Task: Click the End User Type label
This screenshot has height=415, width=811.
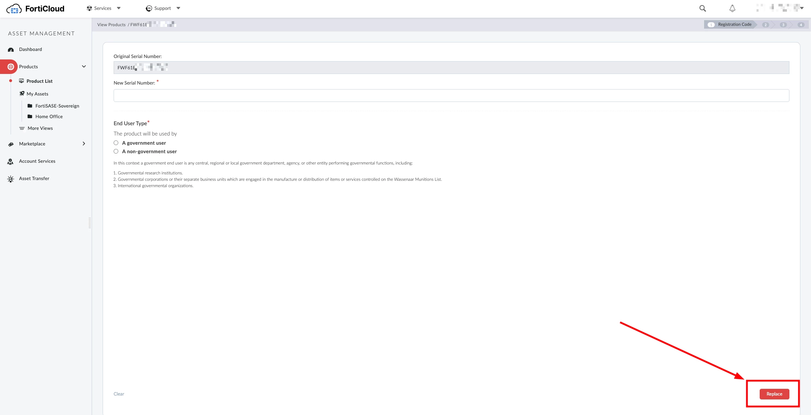Action: pyautogui.click(x=130, y=123)
